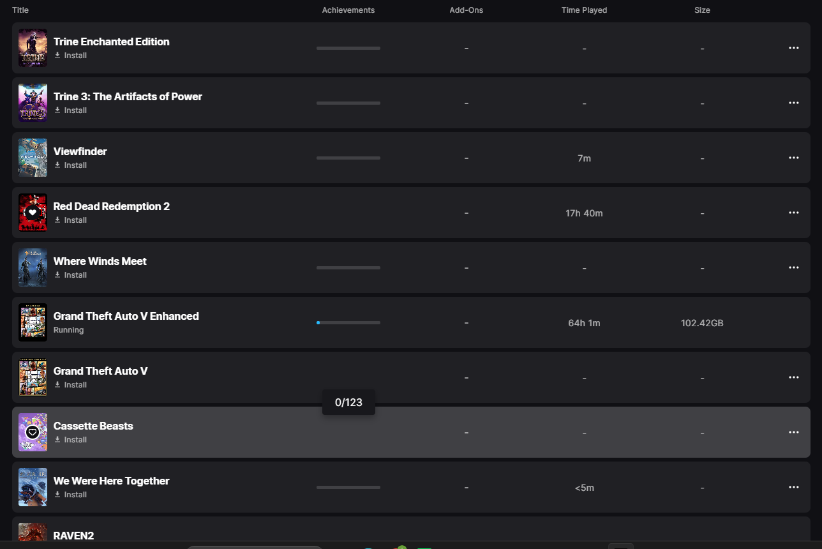
Task: Open the more options menu for Trine Enchanted Edition
Action: [794, 48]
